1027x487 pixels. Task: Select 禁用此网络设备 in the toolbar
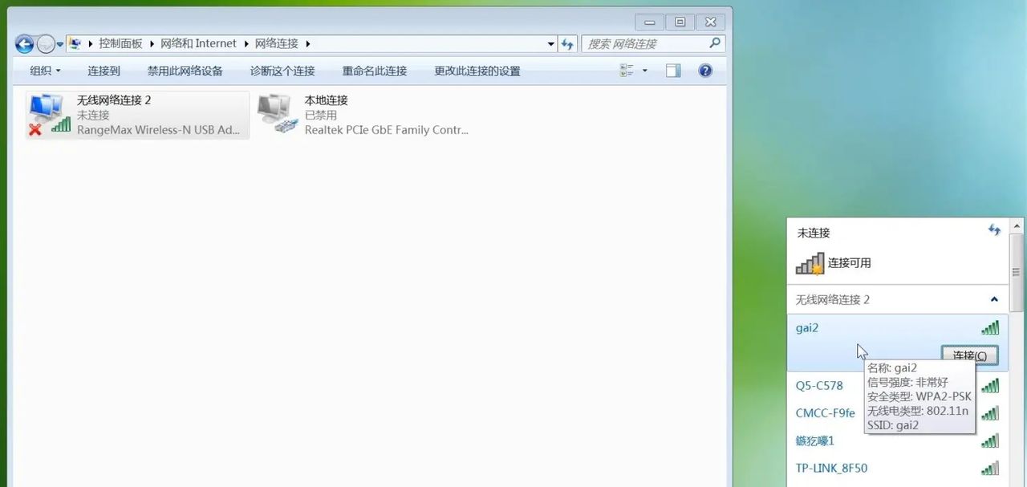(x=185, y=71)
